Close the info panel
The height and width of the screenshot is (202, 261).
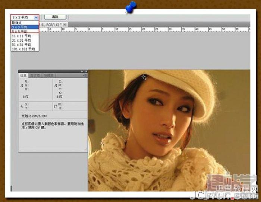coord(86,71)
